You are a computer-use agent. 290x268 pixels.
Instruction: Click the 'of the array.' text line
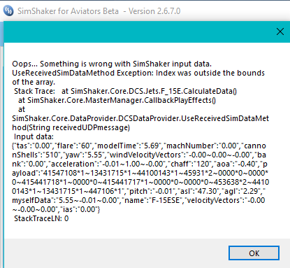(x=34, y=82)
